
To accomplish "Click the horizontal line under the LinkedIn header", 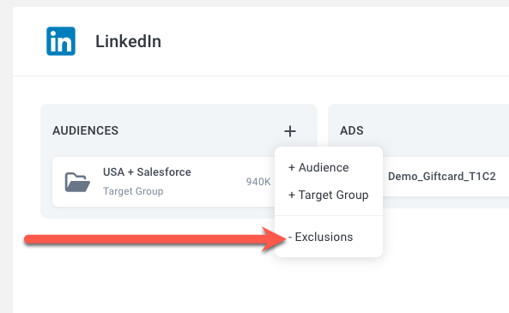I will (261, 75).
